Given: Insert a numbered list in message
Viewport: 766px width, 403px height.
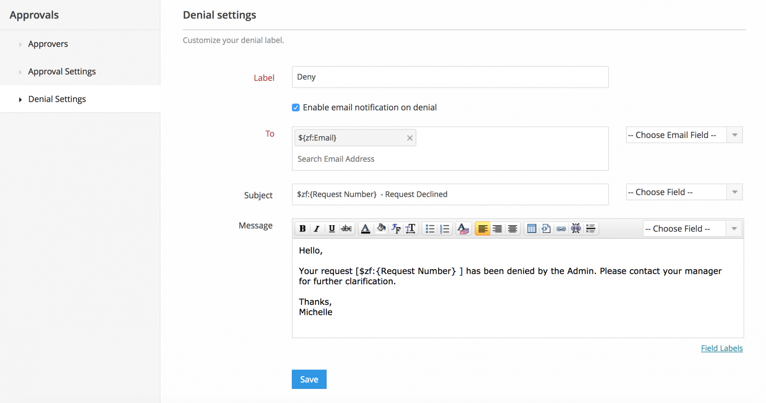Looking at the screenshot, I should (x=445, y=229).
